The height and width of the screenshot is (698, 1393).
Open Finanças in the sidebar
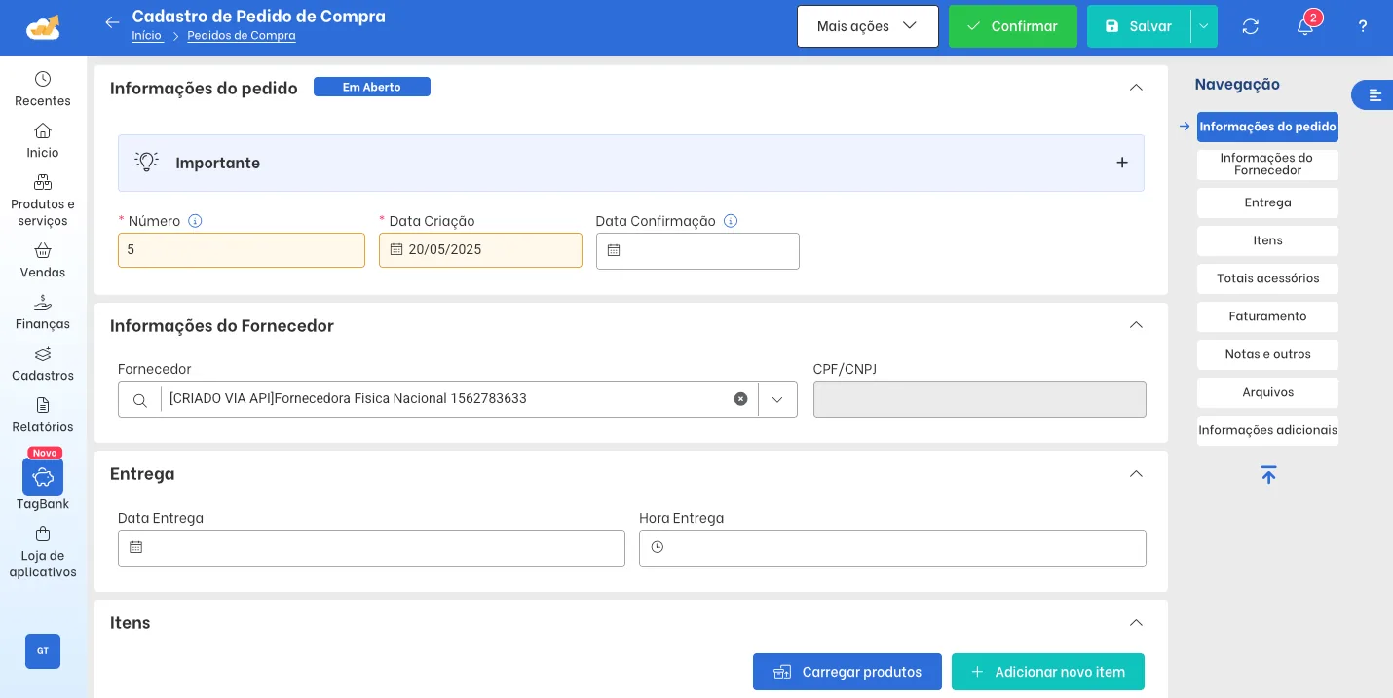(43, 312)
